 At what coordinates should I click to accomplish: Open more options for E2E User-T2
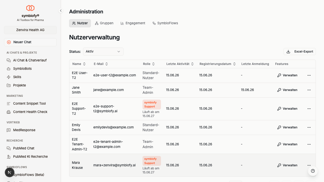coord(309,75)
